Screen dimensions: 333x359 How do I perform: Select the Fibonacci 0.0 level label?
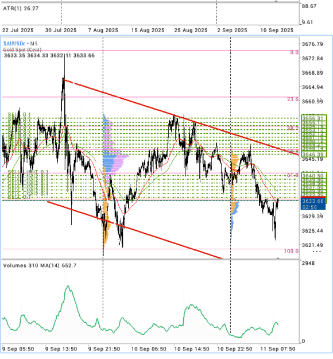pos(295,52)
